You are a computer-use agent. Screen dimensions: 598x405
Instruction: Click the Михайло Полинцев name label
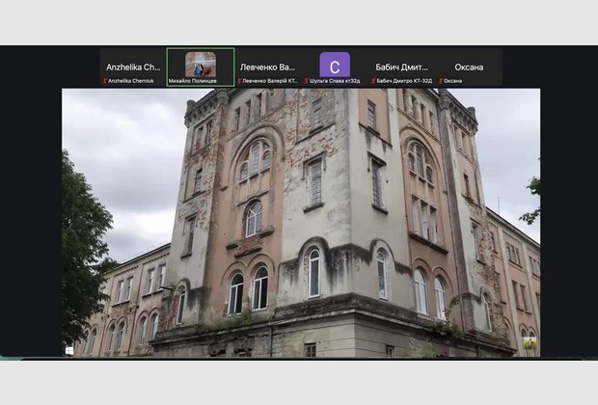pyautogui.click(x=193, y=81)
